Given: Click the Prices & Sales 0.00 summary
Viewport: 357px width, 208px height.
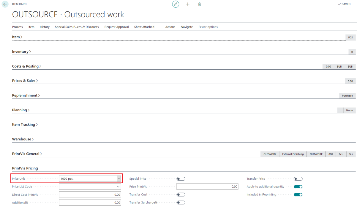Looking at the screenshot, I should click(350, 81).
